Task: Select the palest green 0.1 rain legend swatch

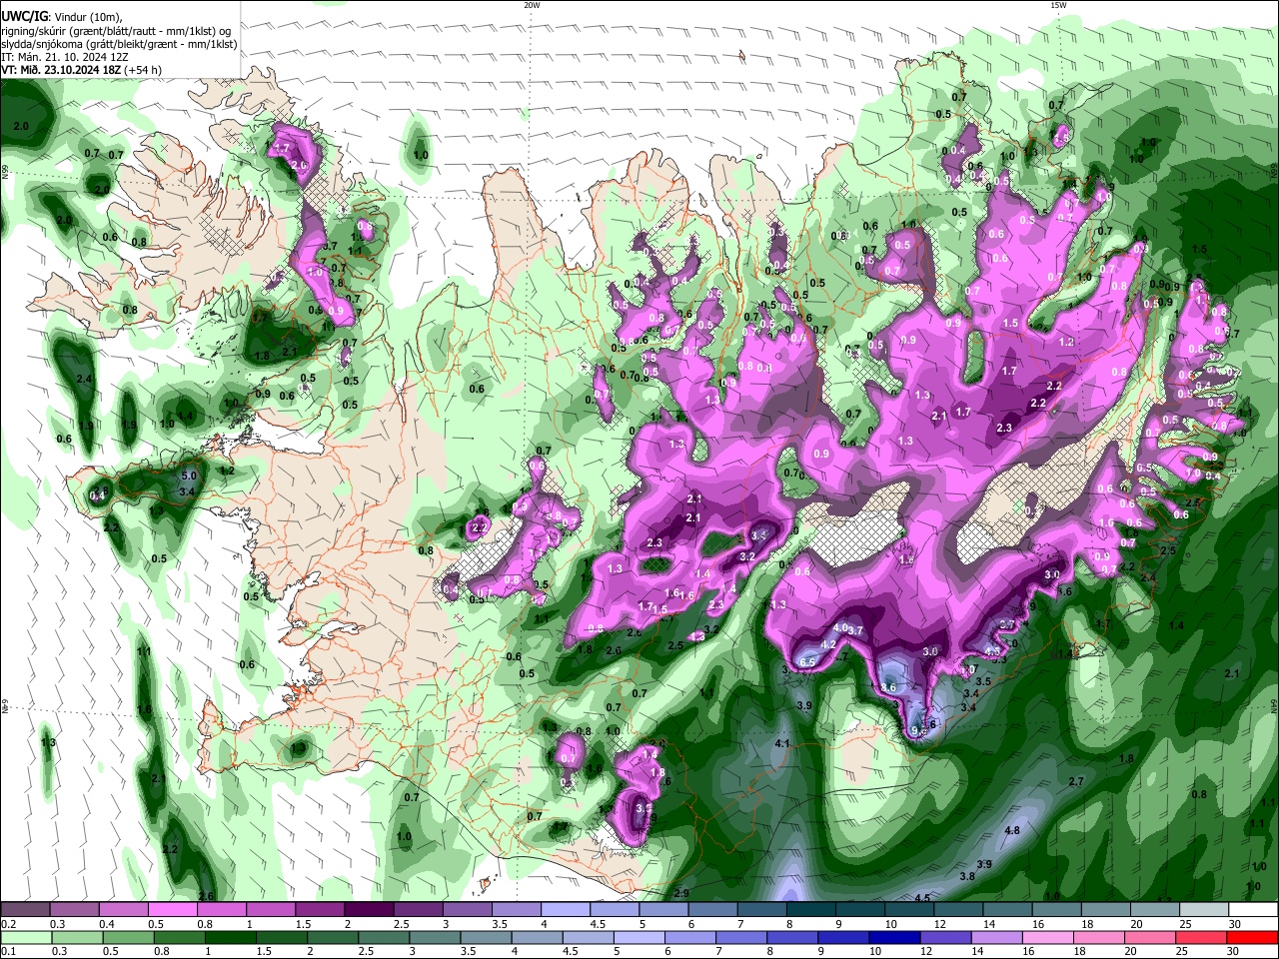Action: (x=26, y=937)
